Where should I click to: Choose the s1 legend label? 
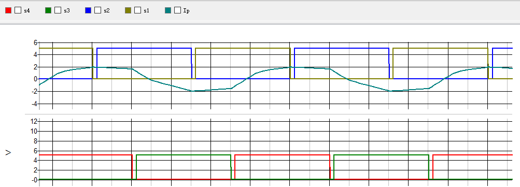pos(147,10)
